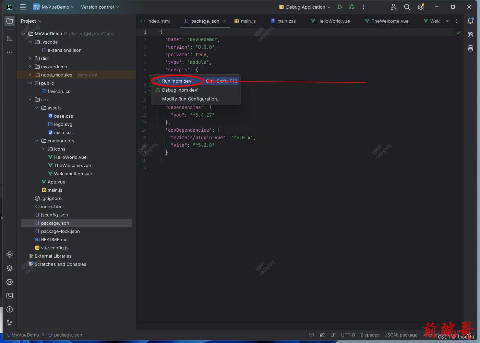Open IDE settings gear icon
Image resolution: width=480 pixels, height=343 pixels.
coord(421,7)
